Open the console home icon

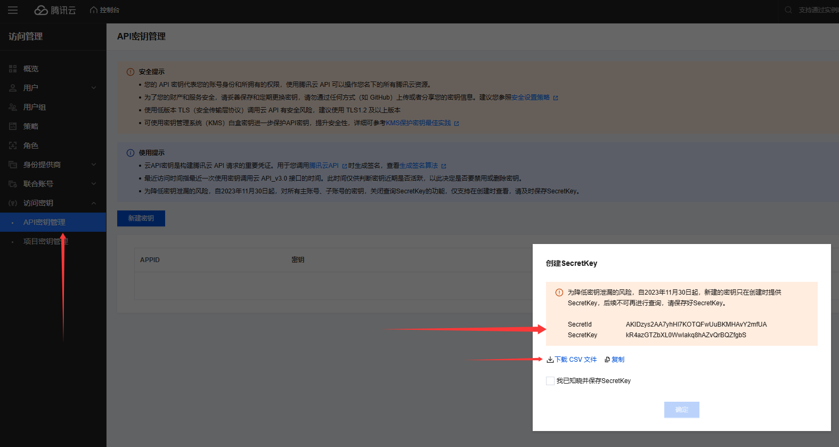94,10
